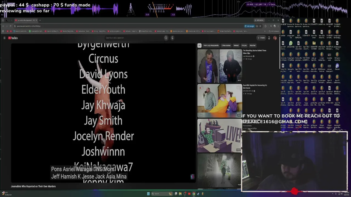Open File Explorer from the taskbar
351x197 pixels.
point(180,194)
